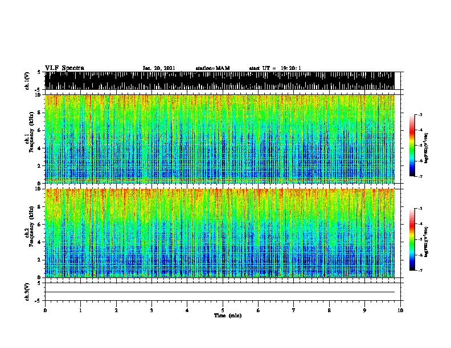Image resolution: width=451 pixels, height=348 pixels.
Task: Select the "start UT = 19:20:1" header text
Action: click(x=275, y=68)
